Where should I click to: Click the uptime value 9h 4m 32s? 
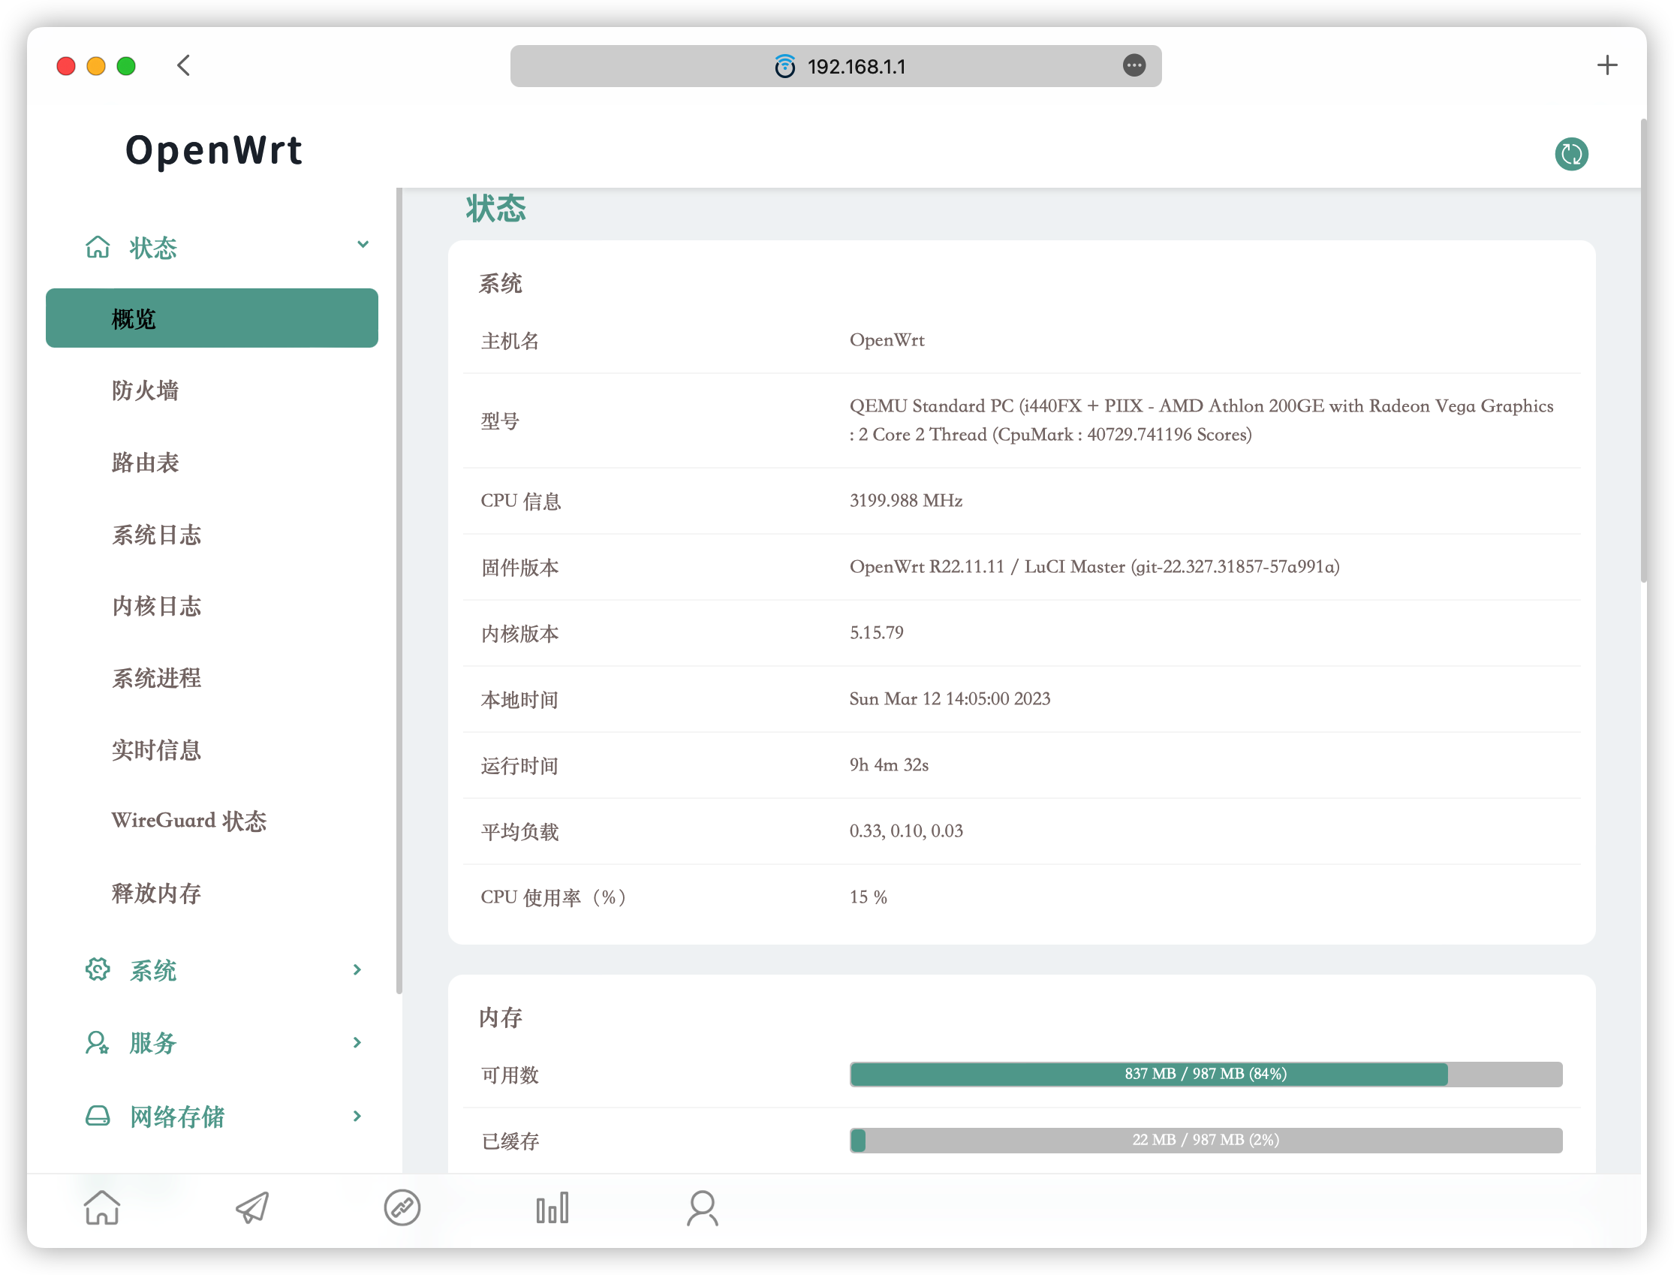pos(888,764)
